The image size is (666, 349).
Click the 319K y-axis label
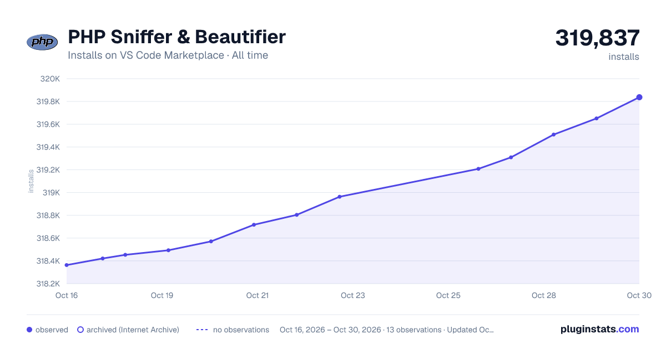click(x=51, y=193)
